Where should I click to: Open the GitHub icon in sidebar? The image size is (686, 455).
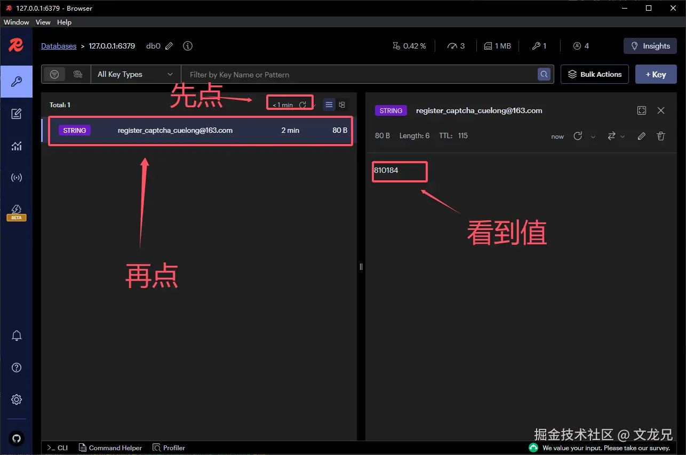pyautogui.click(x=17, y=439)
